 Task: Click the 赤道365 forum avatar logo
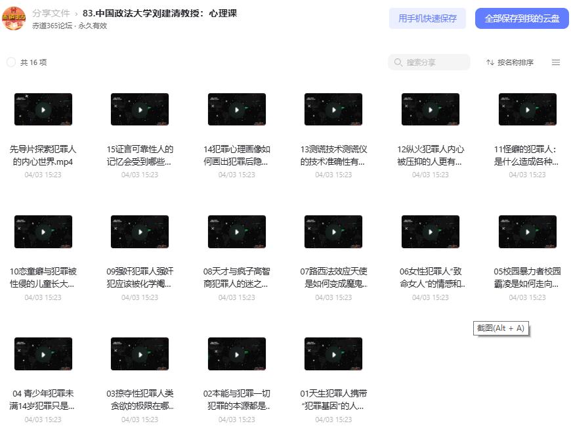click(14, 18)
